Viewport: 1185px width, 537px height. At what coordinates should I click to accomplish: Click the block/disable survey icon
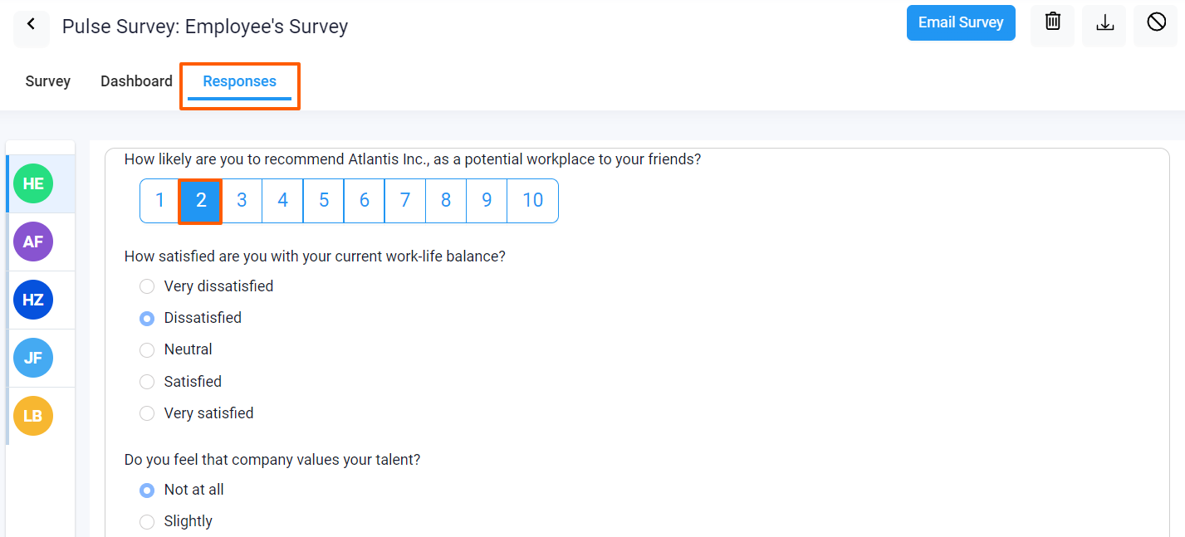coord(1155,22)
